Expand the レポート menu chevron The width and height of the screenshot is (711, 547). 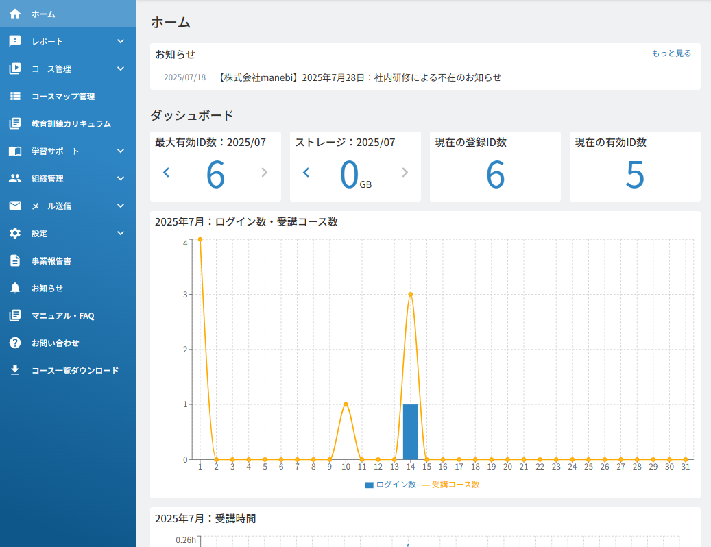121,41
